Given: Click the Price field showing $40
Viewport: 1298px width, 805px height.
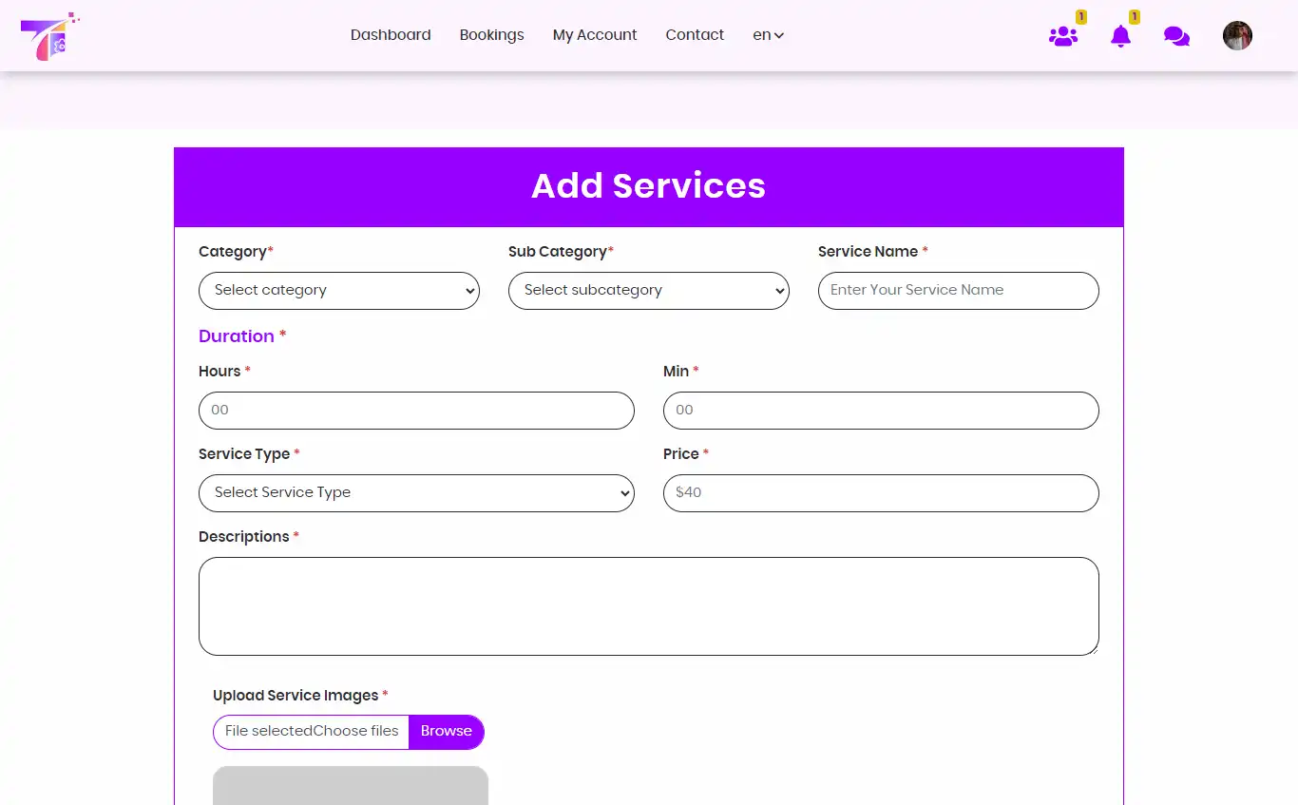Looking at the screenshot, I should 881,493.
